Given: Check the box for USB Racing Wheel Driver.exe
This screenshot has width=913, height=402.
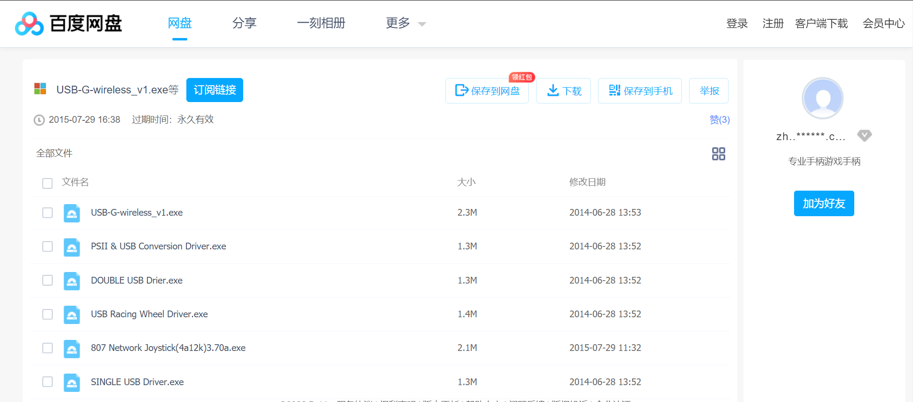Looking at the screenshot, I should [x=47, y=314].
